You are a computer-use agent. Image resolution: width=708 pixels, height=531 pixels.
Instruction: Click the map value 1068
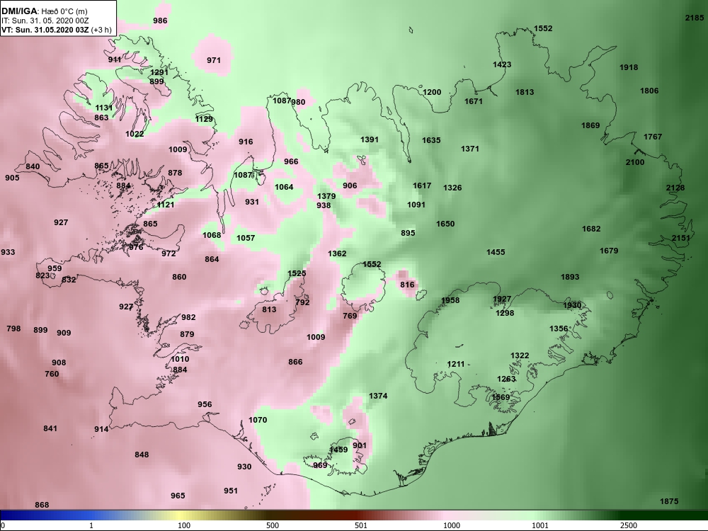pyautogui.click(x=211, y=235)
